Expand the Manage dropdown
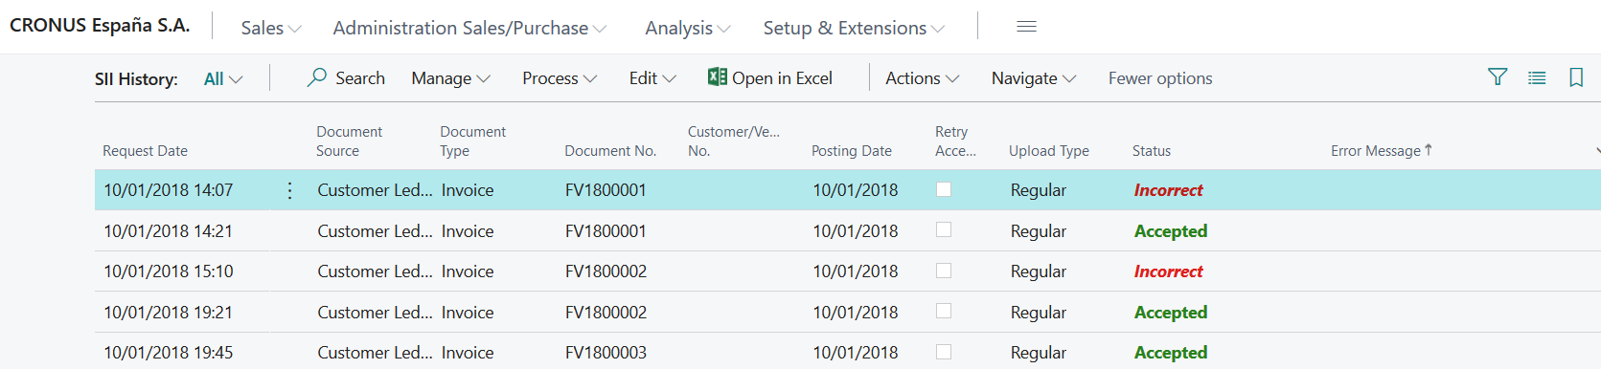 coord(450,78)
